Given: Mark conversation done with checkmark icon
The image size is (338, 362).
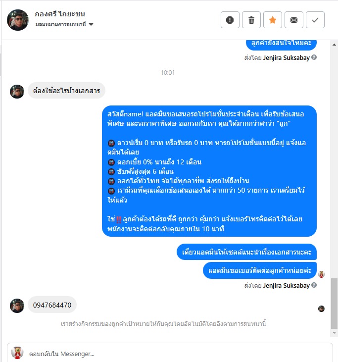Looking at the screenshot, I should (315, 20).
